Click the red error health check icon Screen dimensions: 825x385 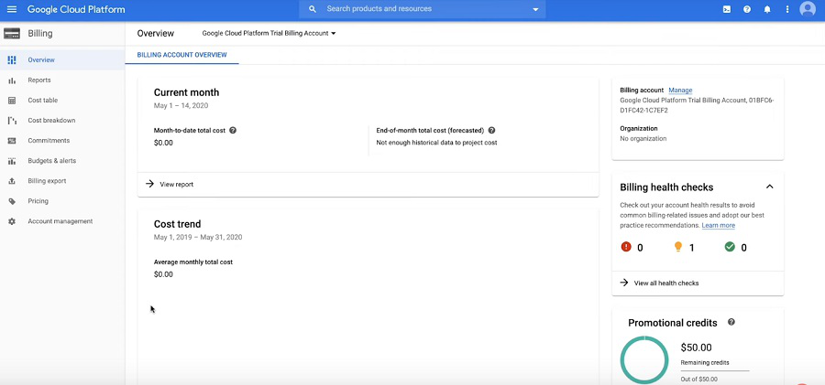625,246
